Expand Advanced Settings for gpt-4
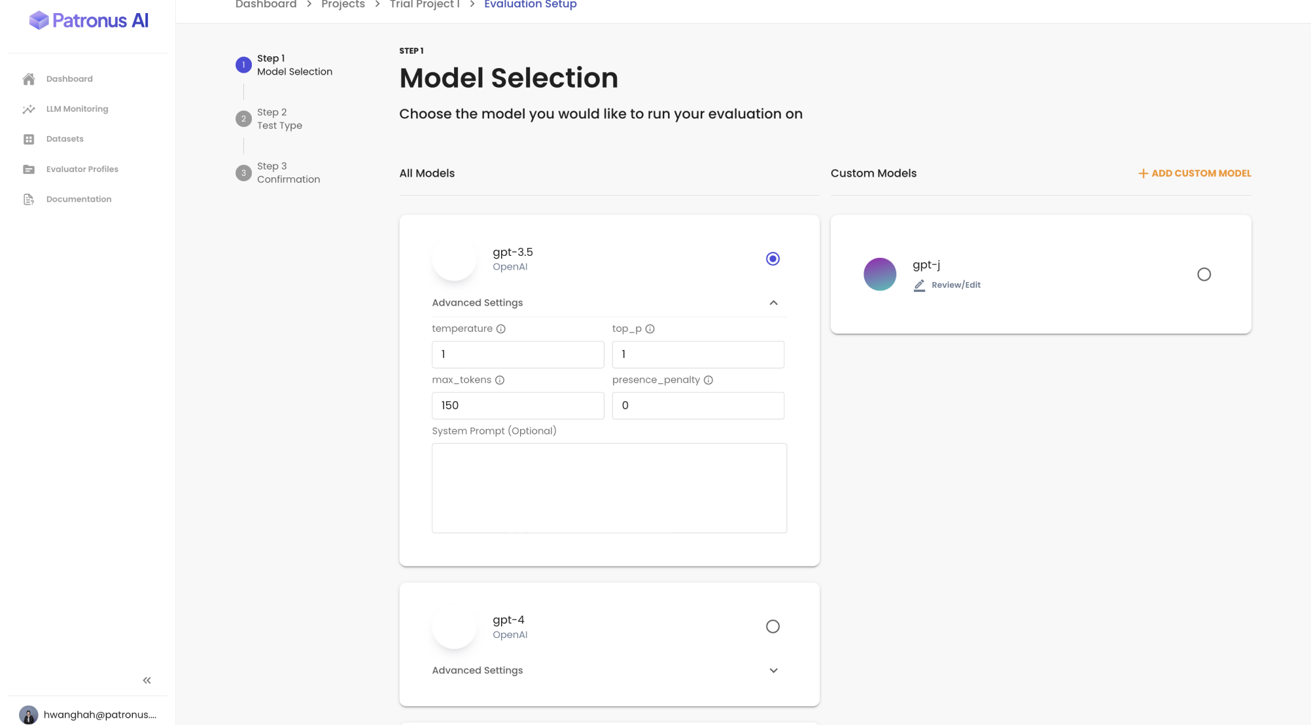The height and width of the screenshot is (725, 1311). (x=773, y=670)
